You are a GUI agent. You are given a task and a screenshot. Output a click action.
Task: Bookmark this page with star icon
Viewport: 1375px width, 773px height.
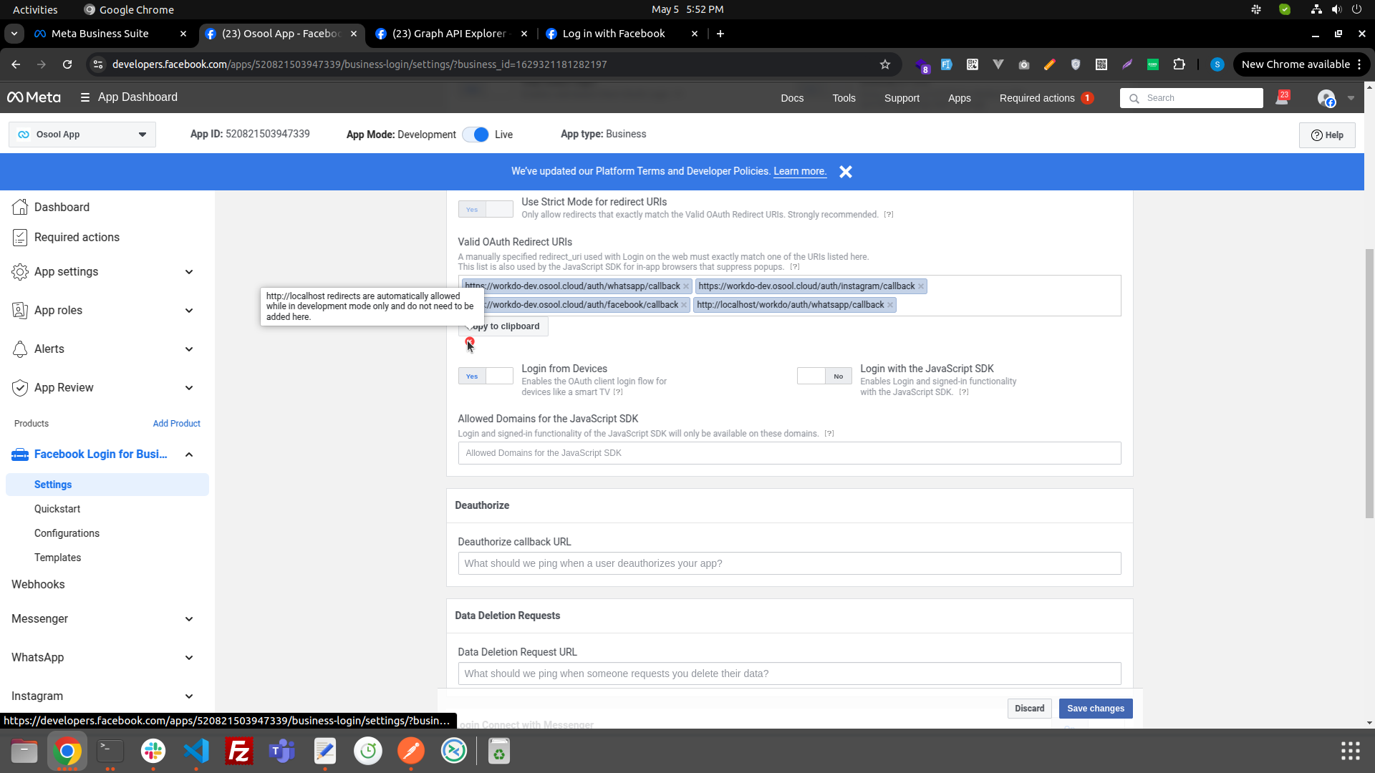coord(885,64)
